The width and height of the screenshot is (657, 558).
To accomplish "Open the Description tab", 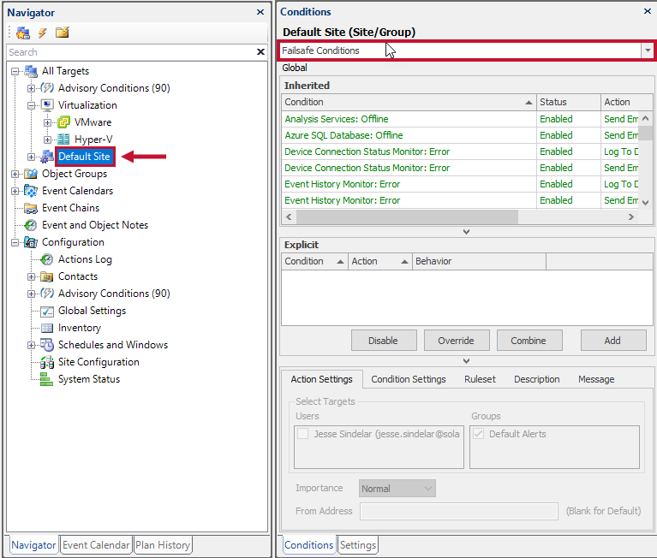I will (x=537, y=379).
